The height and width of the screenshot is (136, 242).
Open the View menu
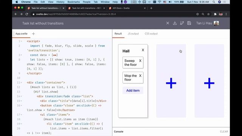tap(50, 2)
